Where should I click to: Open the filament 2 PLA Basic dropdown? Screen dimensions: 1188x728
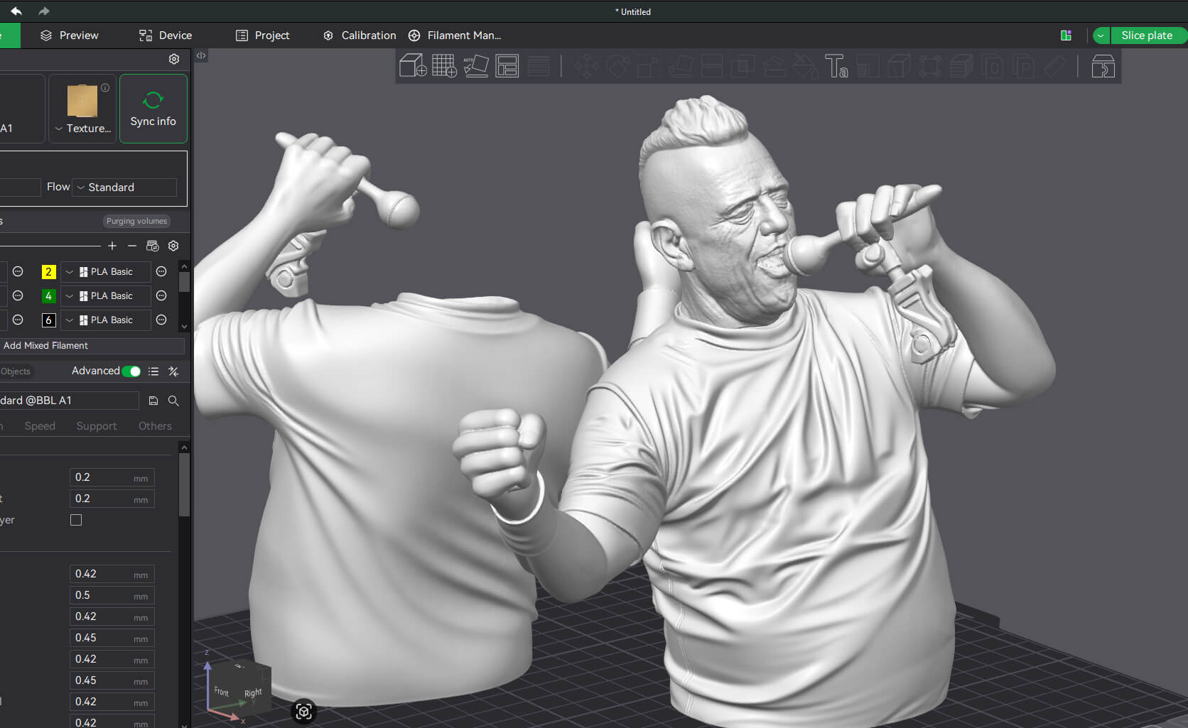106,272
